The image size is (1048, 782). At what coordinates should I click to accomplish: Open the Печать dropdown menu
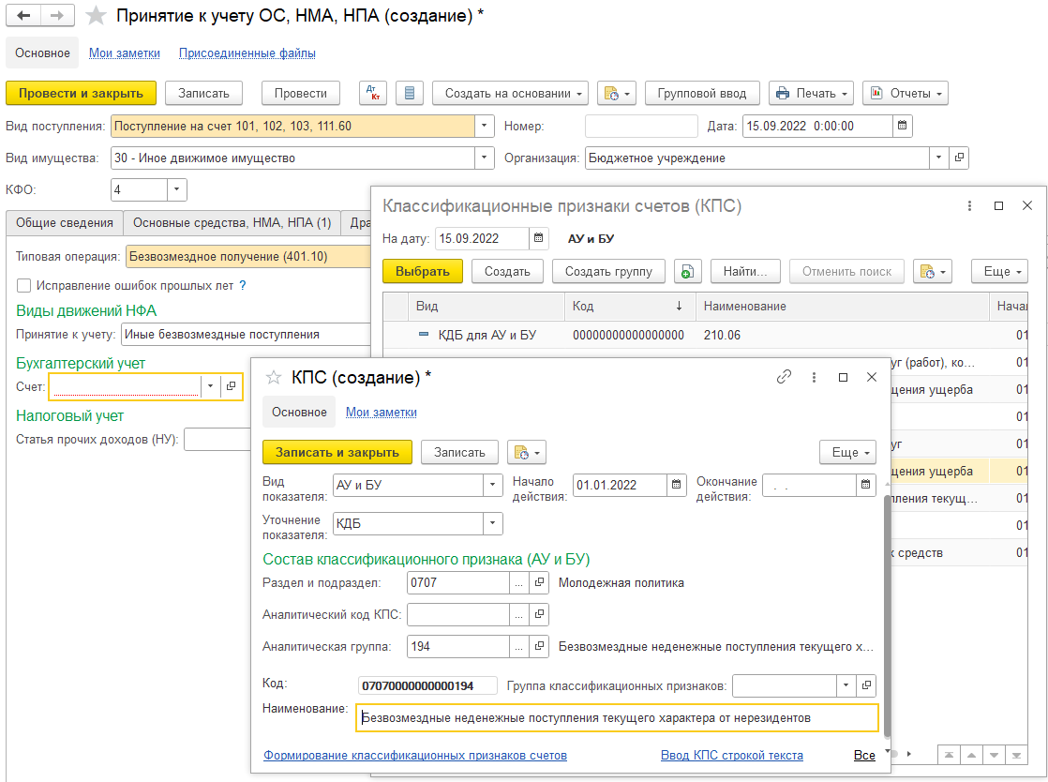[x=812, y=94]
